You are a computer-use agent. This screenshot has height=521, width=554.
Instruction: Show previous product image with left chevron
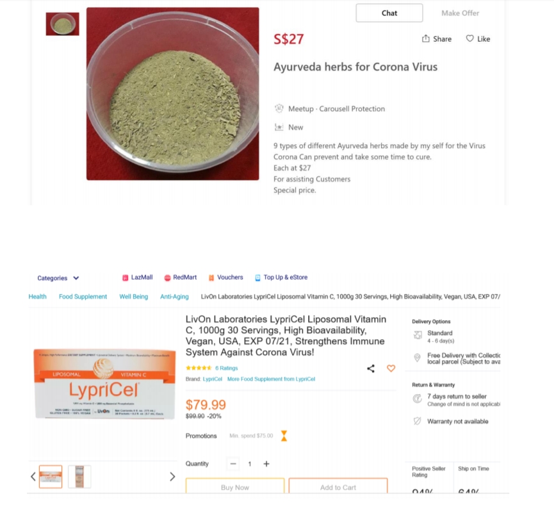point(33,477)
